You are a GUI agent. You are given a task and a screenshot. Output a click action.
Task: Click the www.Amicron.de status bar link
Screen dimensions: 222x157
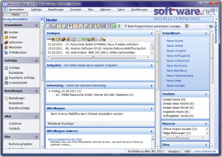[x=205, y=151]
